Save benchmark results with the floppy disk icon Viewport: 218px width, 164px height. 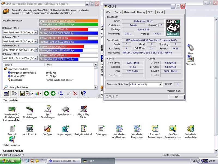pos(22,93)
